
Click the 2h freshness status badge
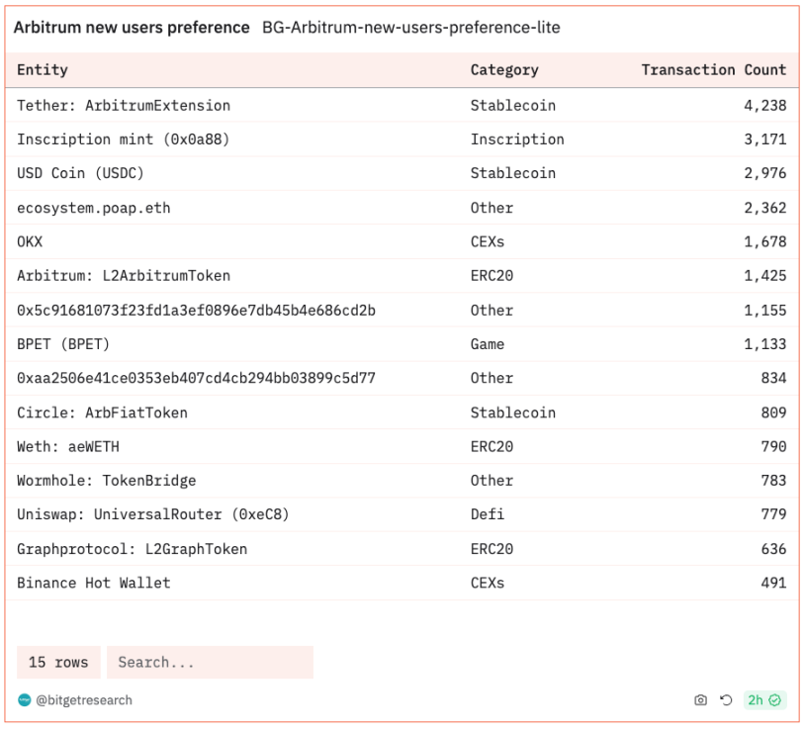click(x=764, y=700)
